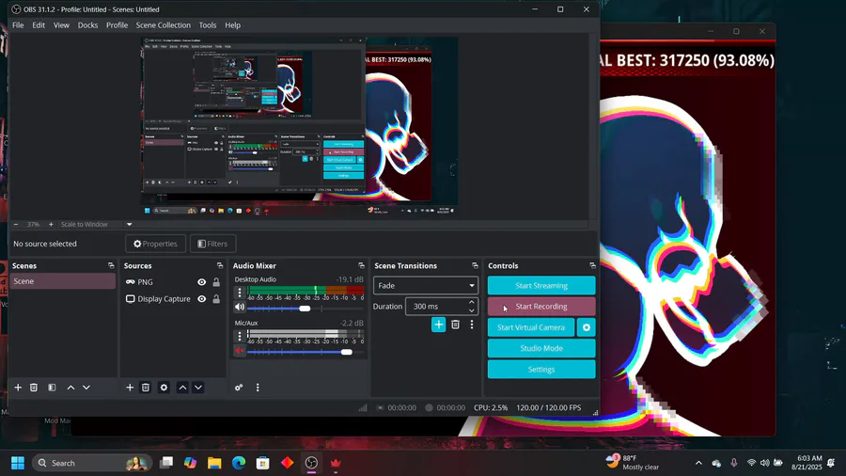Increase transition duration stepper up
The image size is (846, 476).
(472, 302)
